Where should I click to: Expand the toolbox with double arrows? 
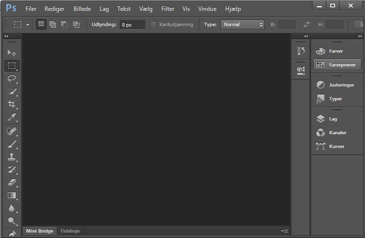tap(6, 36)
